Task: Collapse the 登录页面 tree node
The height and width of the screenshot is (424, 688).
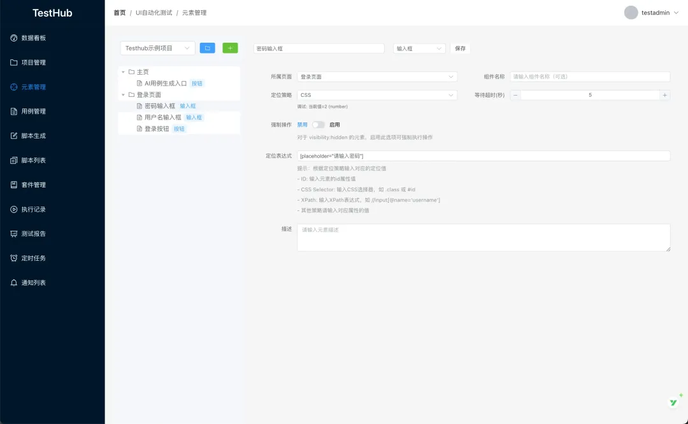Action: click(124, 94)
